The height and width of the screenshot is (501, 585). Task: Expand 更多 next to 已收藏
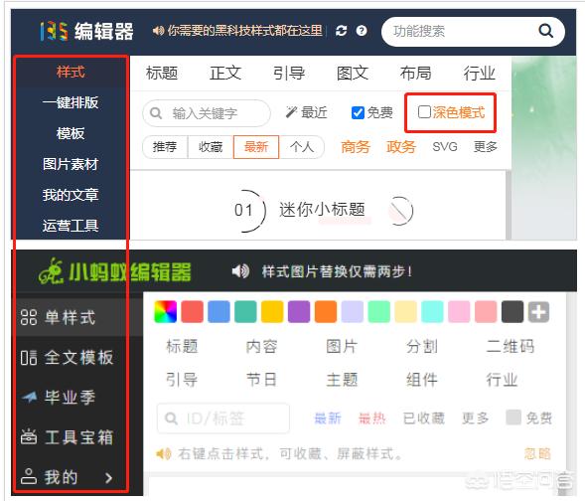475,418
